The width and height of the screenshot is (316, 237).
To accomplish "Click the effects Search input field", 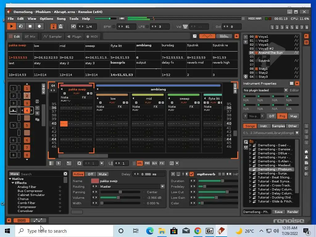I will 41,174.
